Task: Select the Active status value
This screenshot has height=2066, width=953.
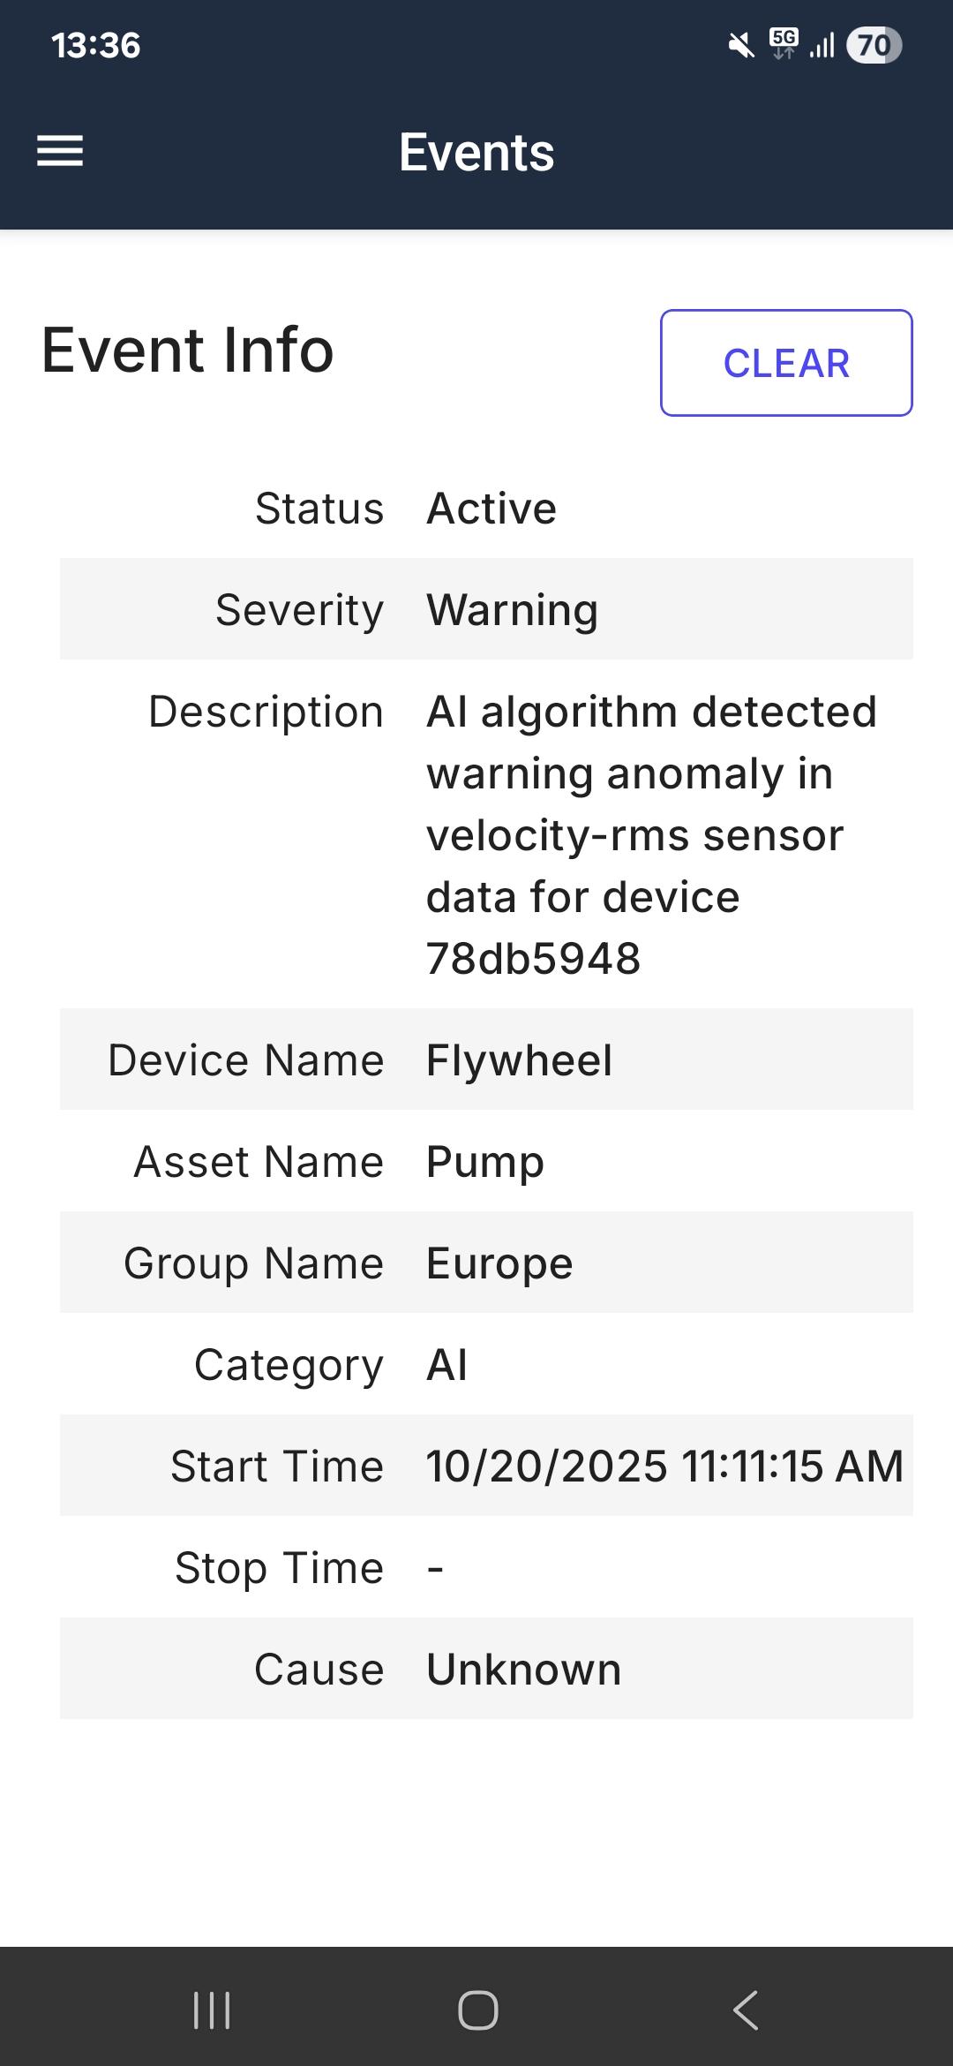Action: 492,509
